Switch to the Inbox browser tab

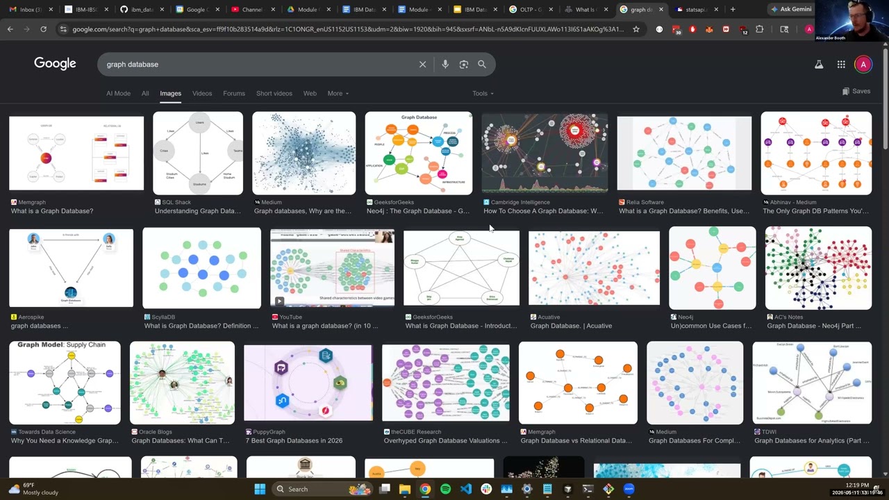click(x=31, y=10)
